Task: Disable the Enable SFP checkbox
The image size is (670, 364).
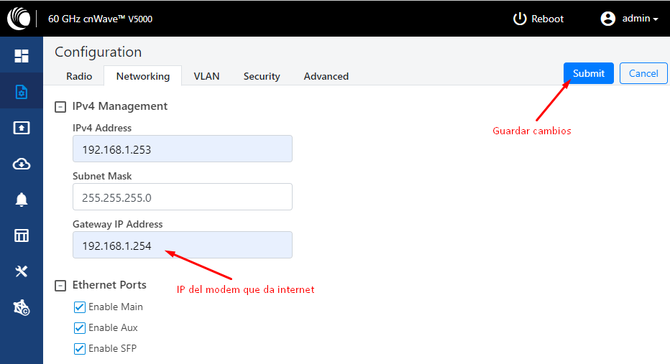Action: pyautogui.click(x=80, y=349)
